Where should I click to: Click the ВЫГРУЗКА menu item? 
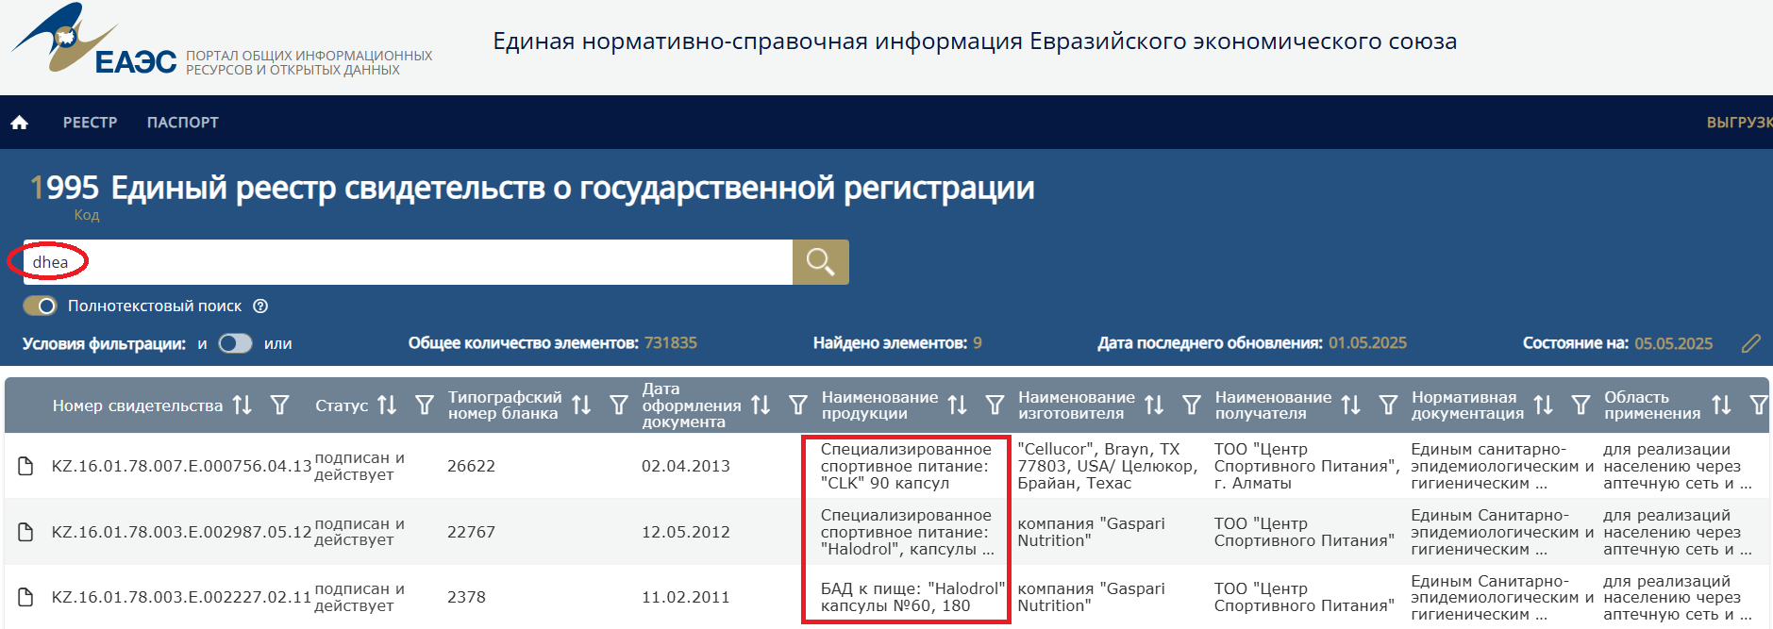click(x=1739, y=123)
